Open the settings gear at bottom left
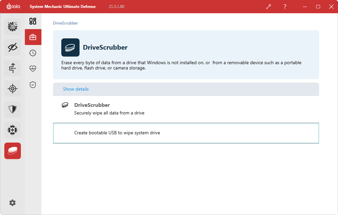Screen dimensions: 338x215 (13, 203)
